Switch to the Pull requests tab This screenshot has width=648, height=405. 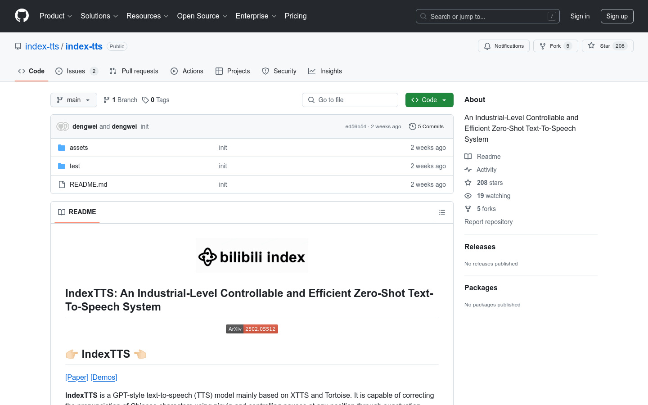(134, 71)
